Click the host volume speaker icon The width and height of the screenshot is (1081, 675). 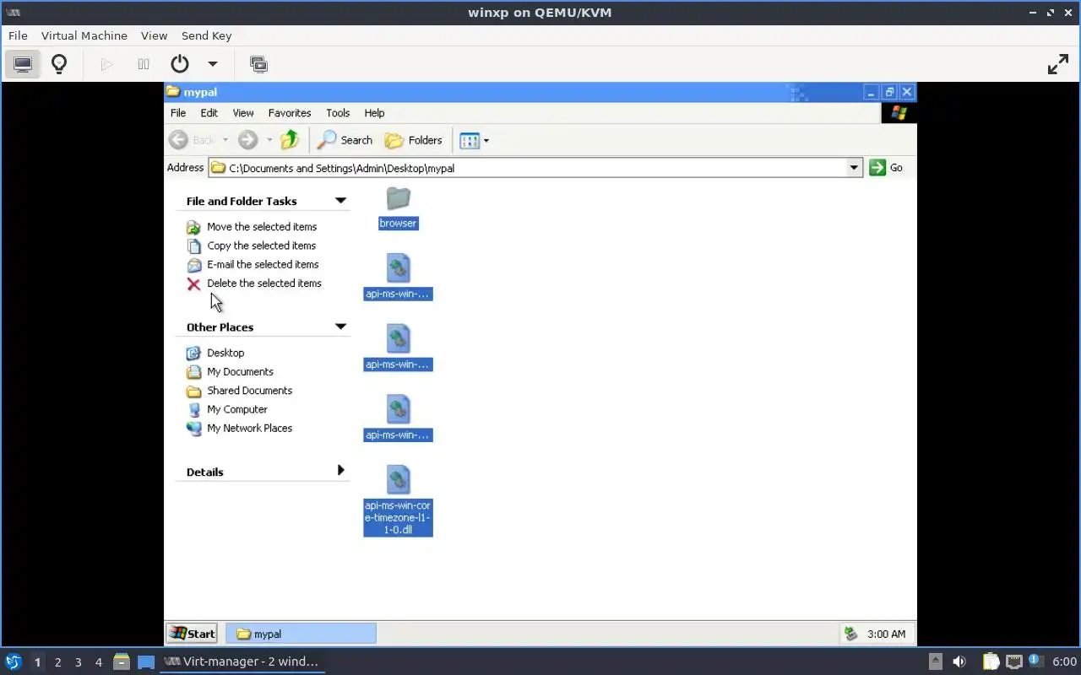click(959, 661)
